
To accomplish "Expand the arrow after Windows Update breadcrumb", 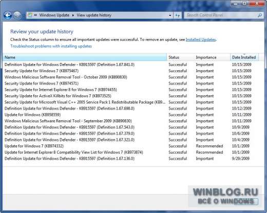I will [x=73, y=15].
